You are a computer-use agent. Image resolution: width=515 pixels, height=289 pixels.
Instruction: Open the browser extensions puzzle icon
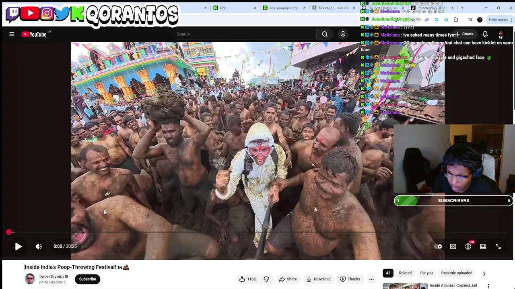click(x=456, y=20)
